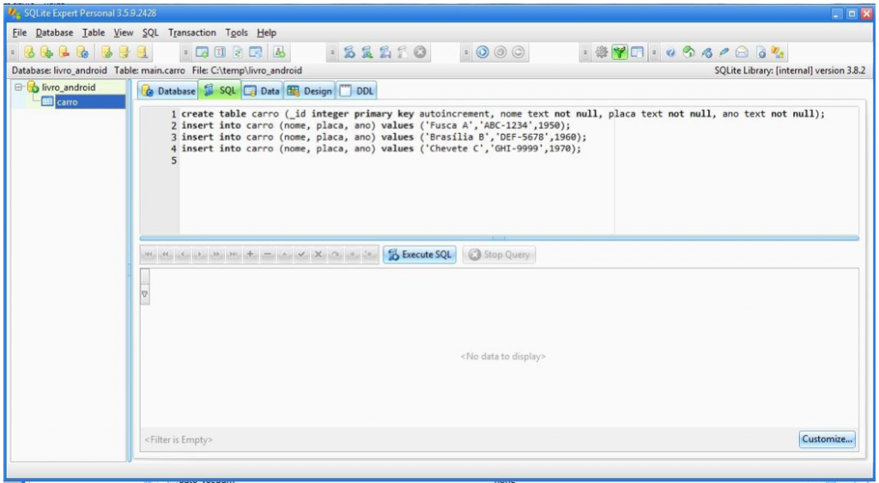879x483 pixels.
Task: Collapse the livro_android tree node
Action: [x=19, y=88]
